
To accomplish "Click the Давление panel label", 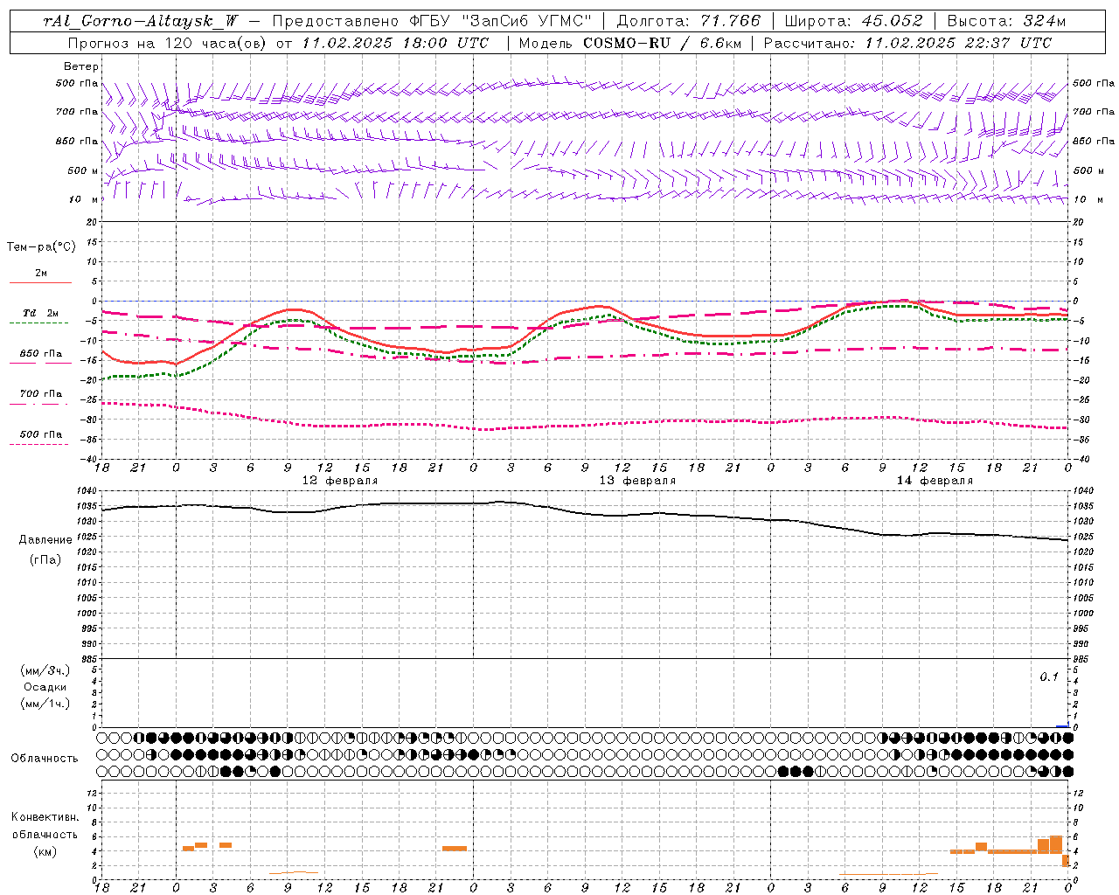I will coord(45,540).
